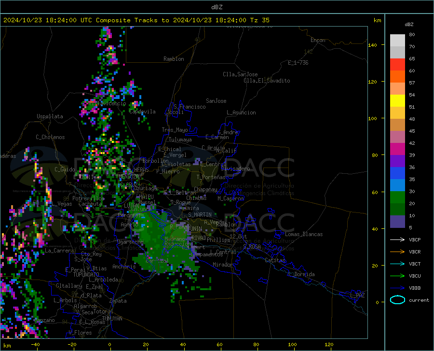Click the green VBCU arrow legend icon

click(x=397, y=276)
